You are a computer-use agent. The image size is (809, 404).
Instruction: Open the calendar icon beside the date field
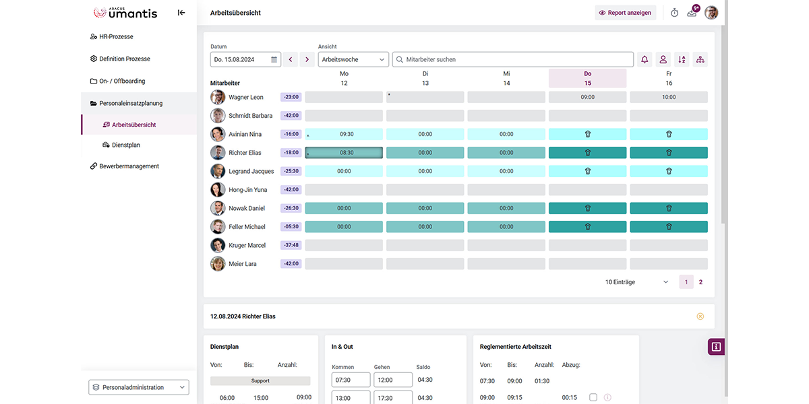(x=274, y=59)
